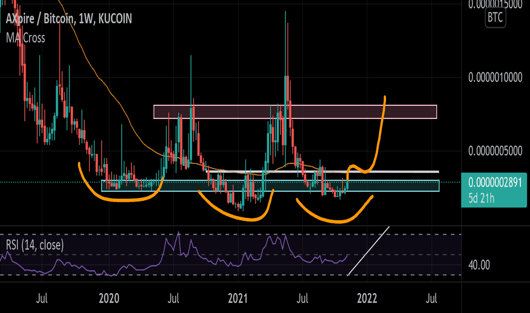This screenshot has height=313, width=530.
Task: Click the 2022 time axis label
Action: click(x=367, y=298)
